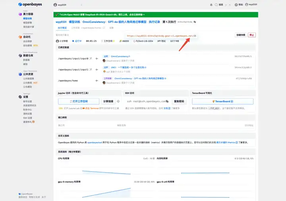This screenshot has width=286, height=201.
Task: Click the API 地址 label
Action: pos(161,41)
